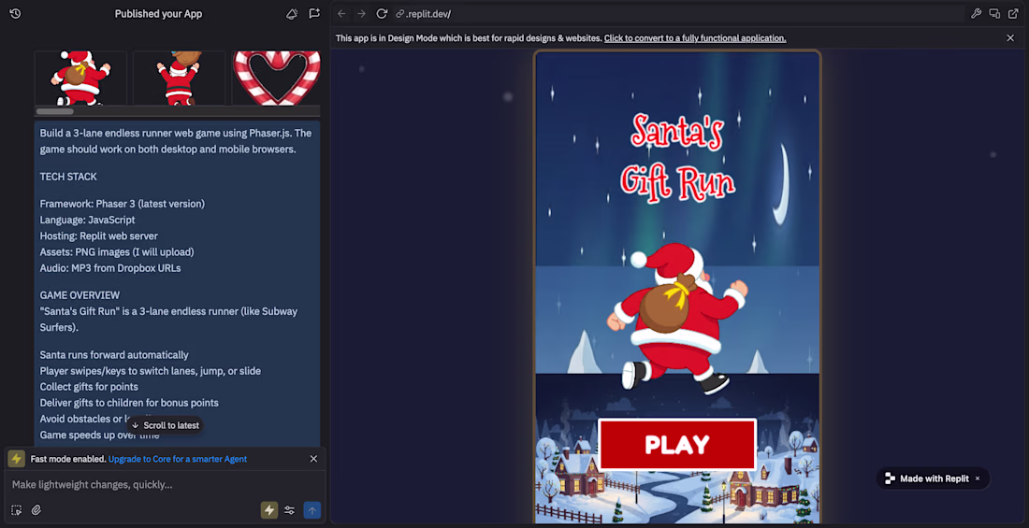The width and height of the screenshot is (1029, 528).
Task: Open the chat history clock icon
Action: coord(15,14)
